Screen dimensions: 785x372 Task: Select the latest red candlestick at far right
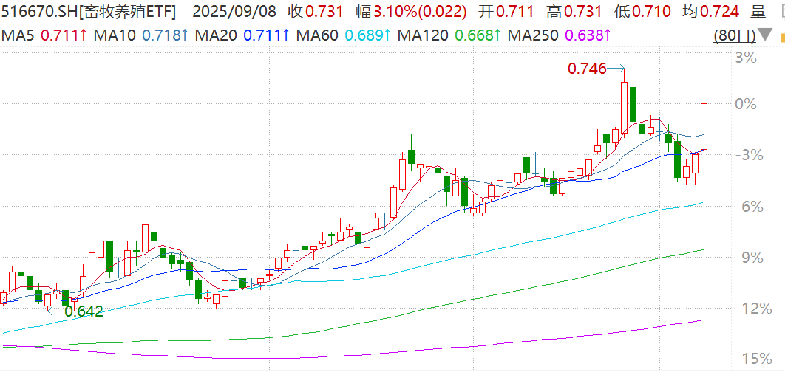704,126
